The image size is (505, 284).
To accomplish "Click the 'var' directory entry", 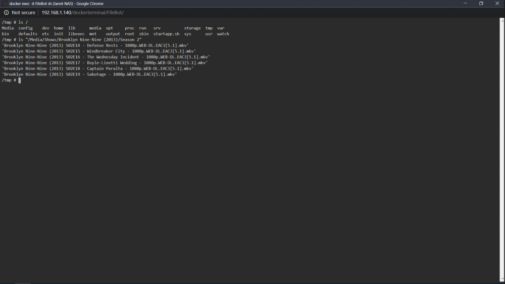I will pyautogui.click(x=221, y=28).
